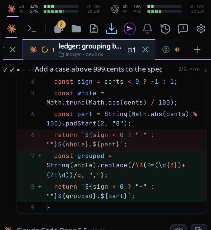
Task: Click the timer count 1 indicator
Action: (132, 50)
